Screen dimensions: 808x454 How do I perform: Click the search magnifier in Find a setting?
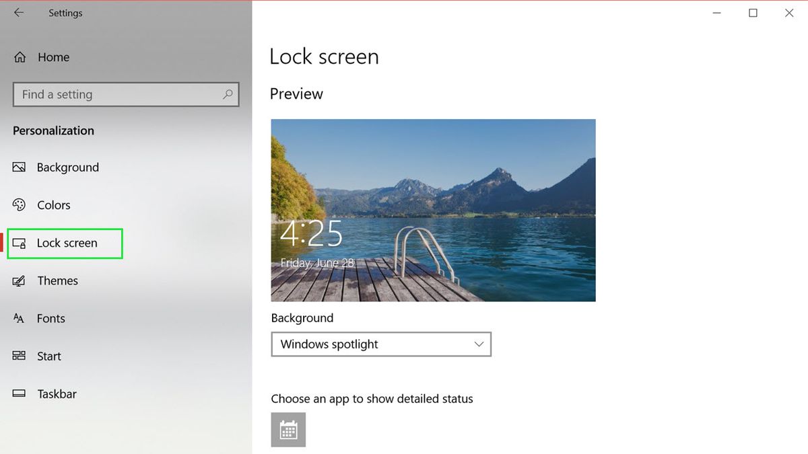[x=228, y=94]
